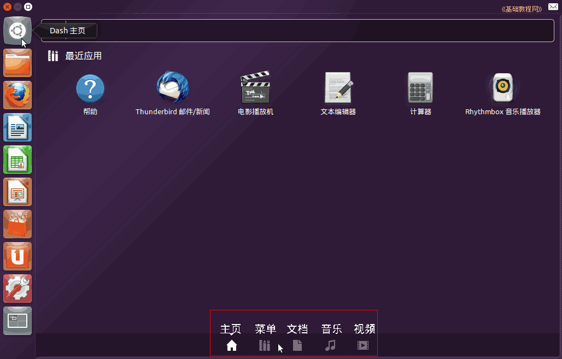Screen dimensions: 562x359
Task: Switch to the video lens film icon
Action: coord(363,345)
